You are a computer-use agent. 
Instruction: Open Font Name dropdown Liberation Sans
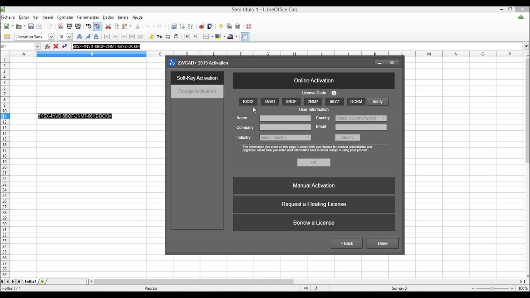(51, 37)
